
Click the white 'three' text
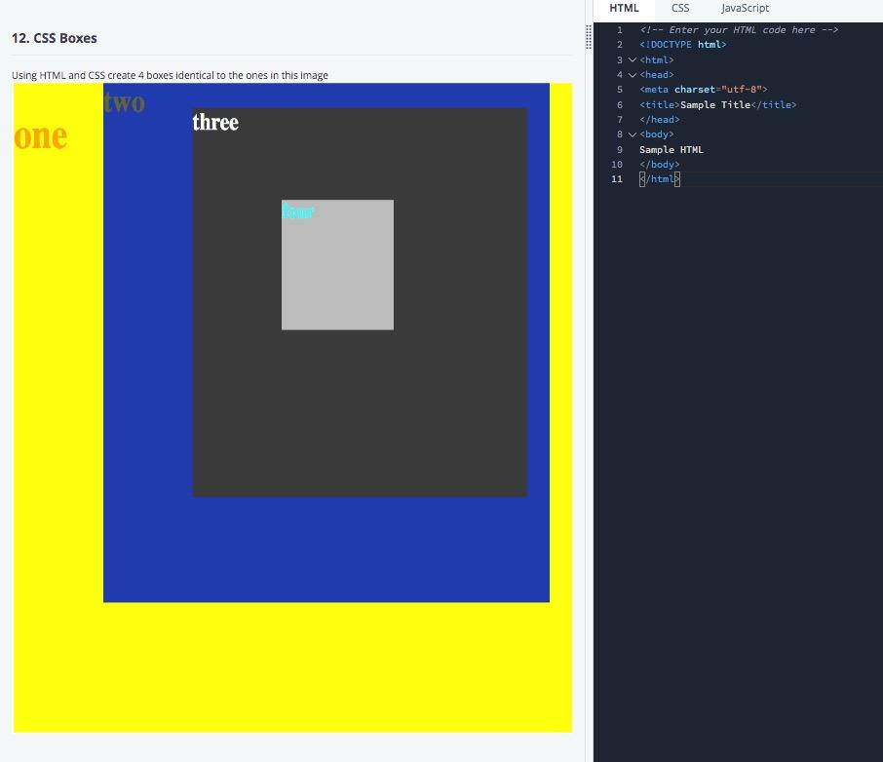[215, 122]
